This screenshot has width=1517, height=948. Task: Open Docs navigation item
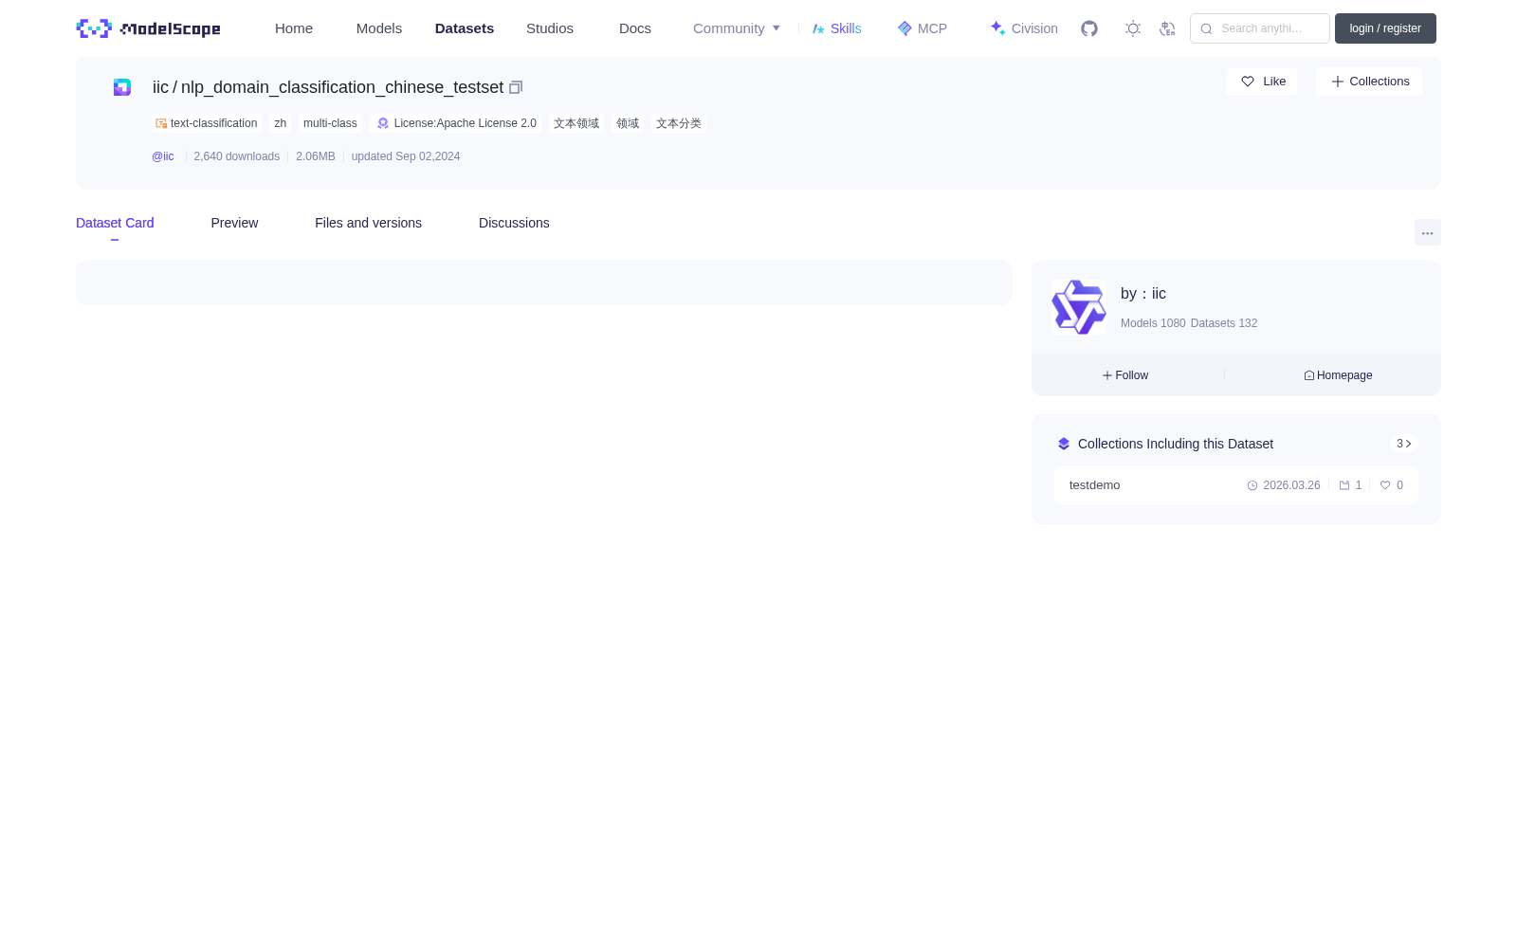pos(635,28)
